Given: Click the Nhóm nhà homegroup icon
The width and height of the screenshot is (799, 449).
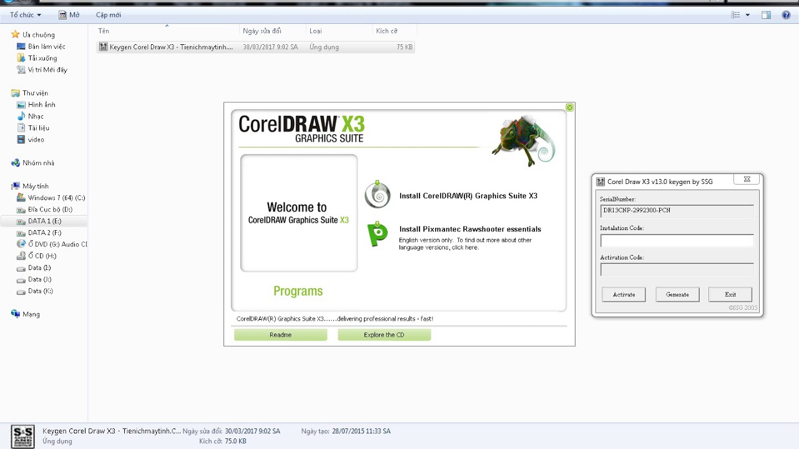Looking at the screenshot, I should coord(16,163).
